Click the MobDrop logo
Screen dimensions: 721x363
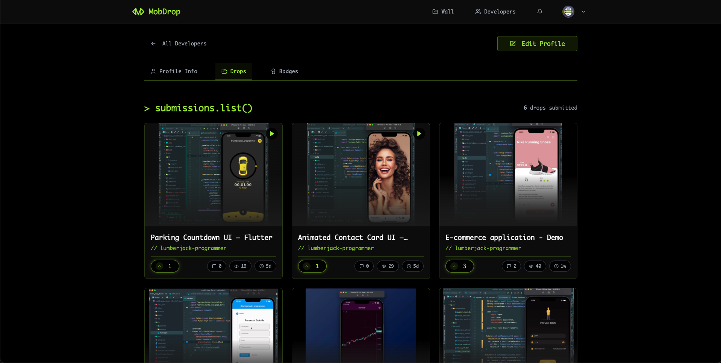pyautogui.click(x=156, y=12)
